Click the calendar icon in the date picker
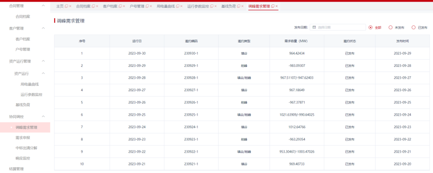Image resolution: width=433 pixels, height=173 pixels. [x=314, y=27]
